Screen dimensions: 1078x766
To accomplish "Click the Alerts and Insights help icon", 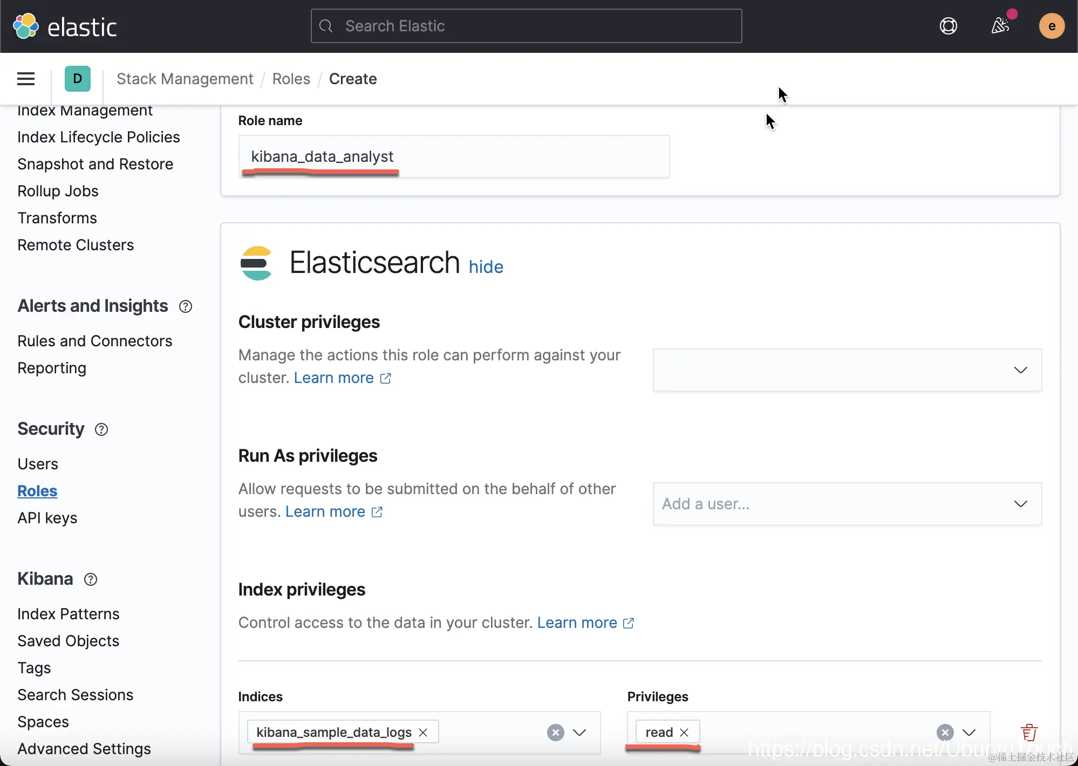I will point(186,306).
